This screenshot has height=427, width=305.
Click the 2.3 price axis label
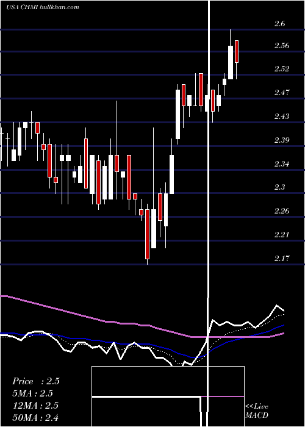coord(279,187)
